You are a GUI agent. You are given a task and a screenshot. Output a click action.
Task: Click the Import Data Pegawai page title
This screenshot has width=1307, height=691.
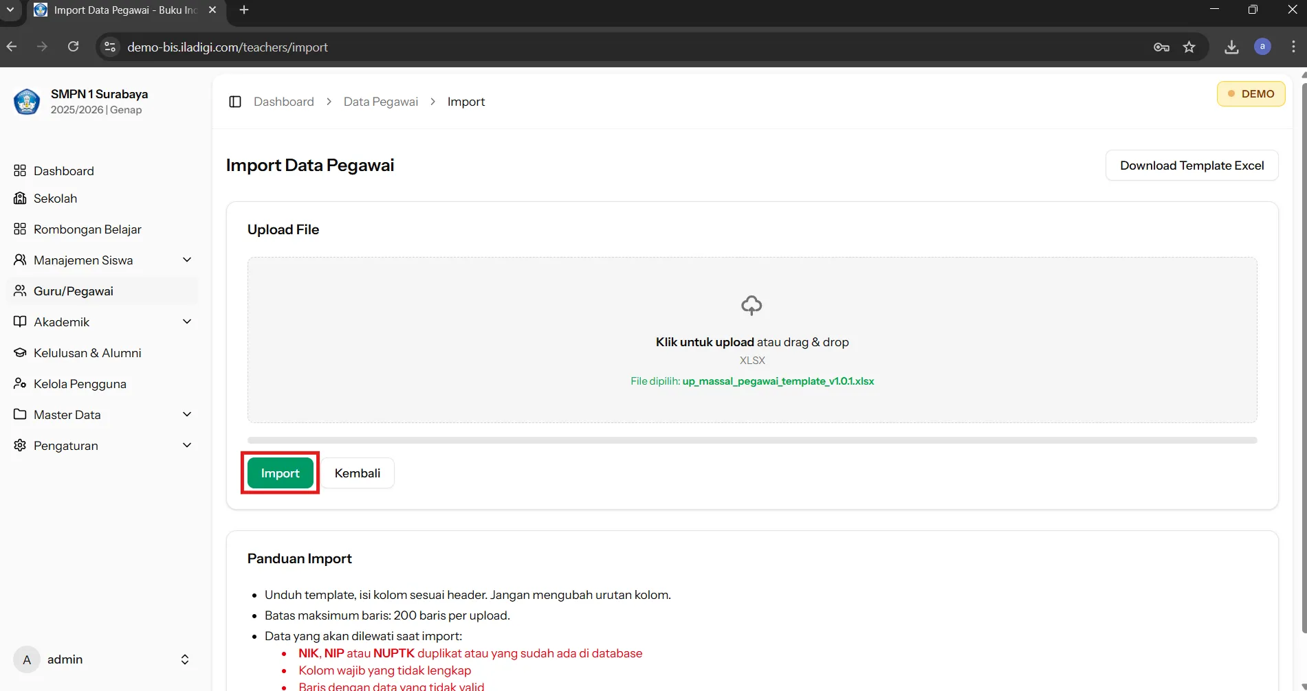pyautogui.click(x=310, y=165)
